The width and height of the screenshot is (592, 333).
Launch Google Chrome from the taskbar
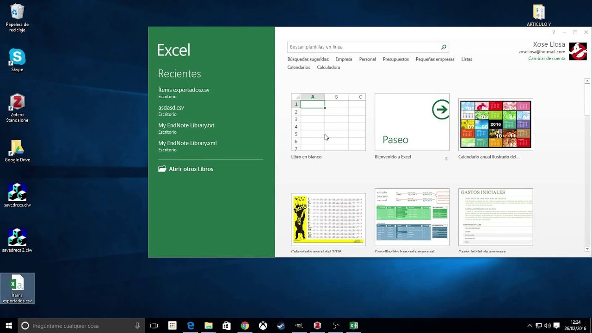click(x=245, y=326)
